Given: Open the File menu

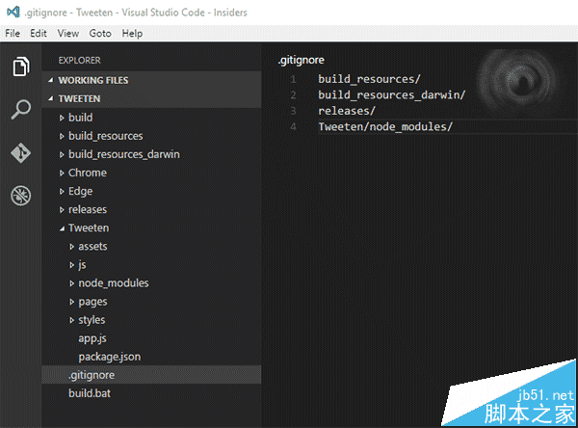Looking at the screenshot, I should 13,33.
